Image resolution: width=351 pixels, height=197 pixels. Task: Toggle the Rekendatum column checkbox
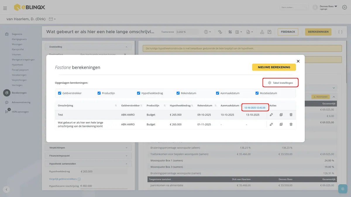[x=178, y=93]
